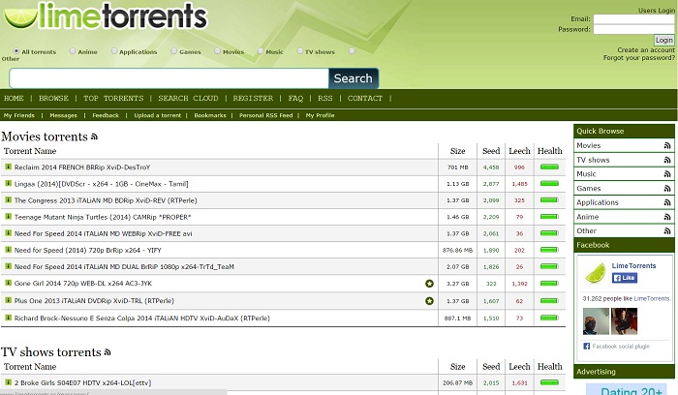Click the Search button

point(353,78)
